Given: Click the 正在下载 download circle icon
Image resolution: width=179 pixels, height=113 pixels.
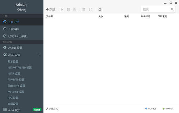Looking at the screenshot, I should tap(5, 22).
